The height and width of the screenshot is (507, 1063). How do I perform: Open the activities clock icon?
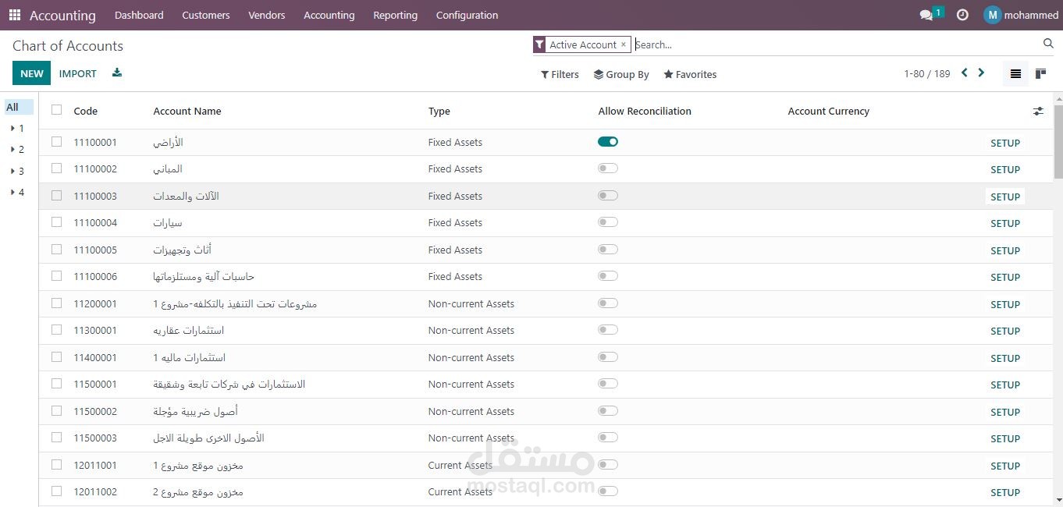click(x=962, y=15)
